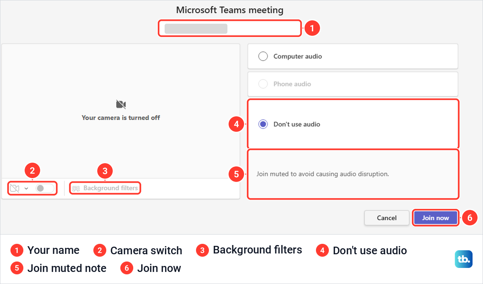Click the name input field
Screen dimensions: 483x284
tap(229, 29)
